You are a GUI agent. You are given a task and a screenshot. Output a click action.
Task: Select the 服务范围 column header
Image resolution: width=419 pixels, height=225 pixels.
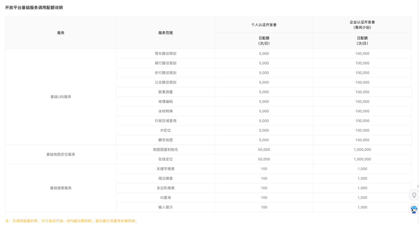(x=165, y=33)
